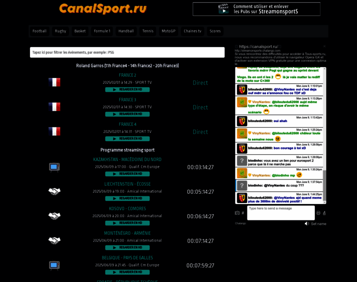The width and height of the screenshot is (357, 282).
Task: Click the Roland Garros schedule heading
Action: [x=127, y=66]
